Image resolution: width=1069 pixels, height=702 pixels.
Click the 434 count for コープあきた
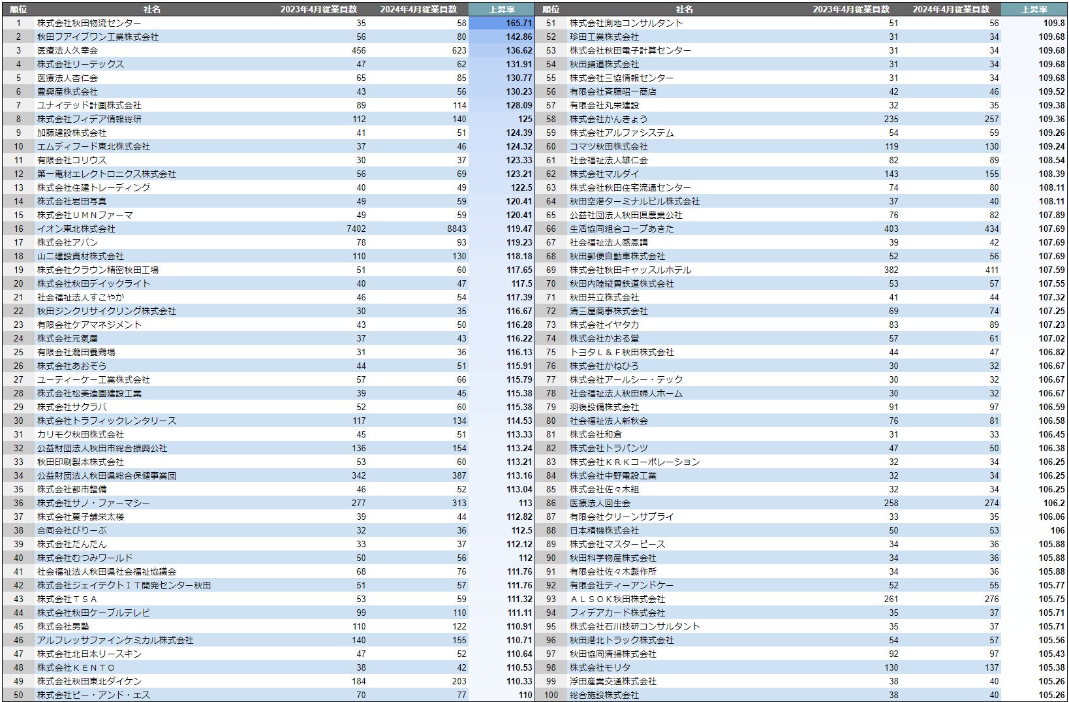[x=992, y=229]
